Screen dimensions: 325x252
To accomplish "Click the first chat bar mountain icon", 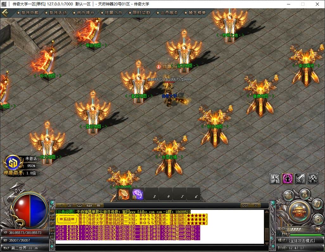I will pos(61,205).
